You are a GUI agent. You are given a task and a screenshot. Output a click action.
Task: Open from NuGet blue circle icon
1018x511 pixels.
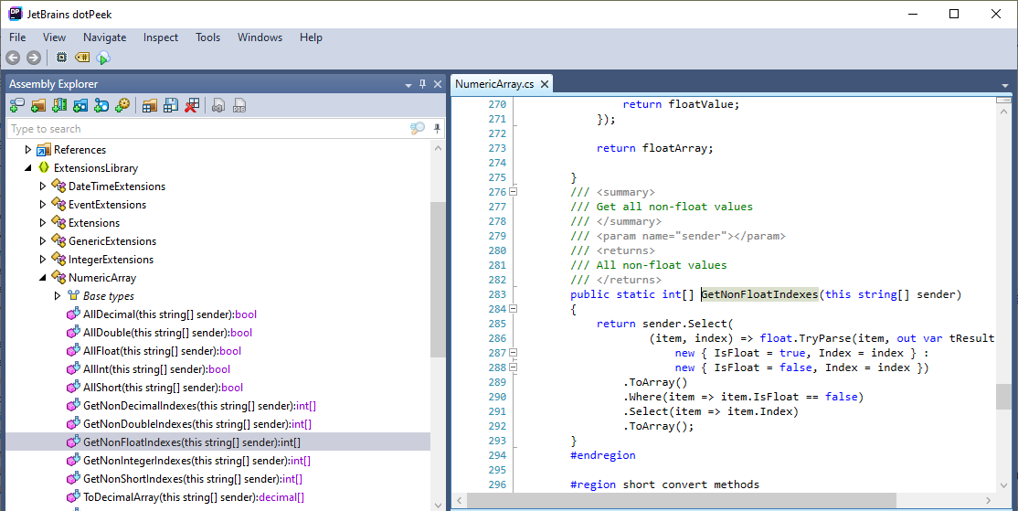click(101, 106)
